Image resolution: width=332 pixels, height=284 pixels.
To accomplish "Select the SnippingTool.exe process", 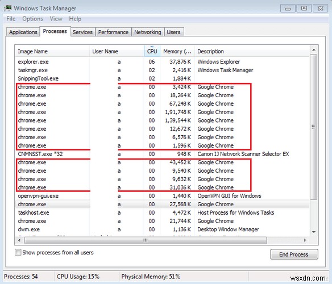I will pyautogui.click(x=163, y=78).
